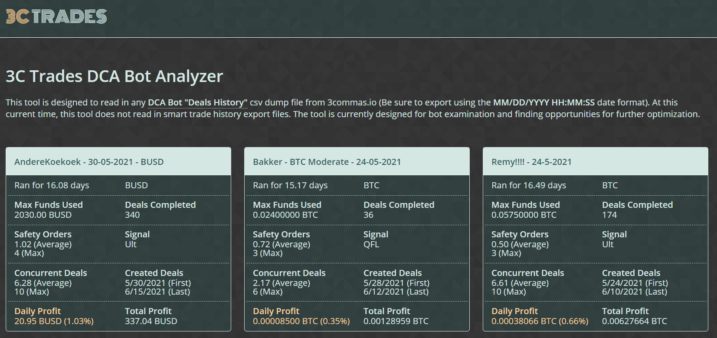Click "3 (Max)" safety orders in Remy card

coord(506,253)
